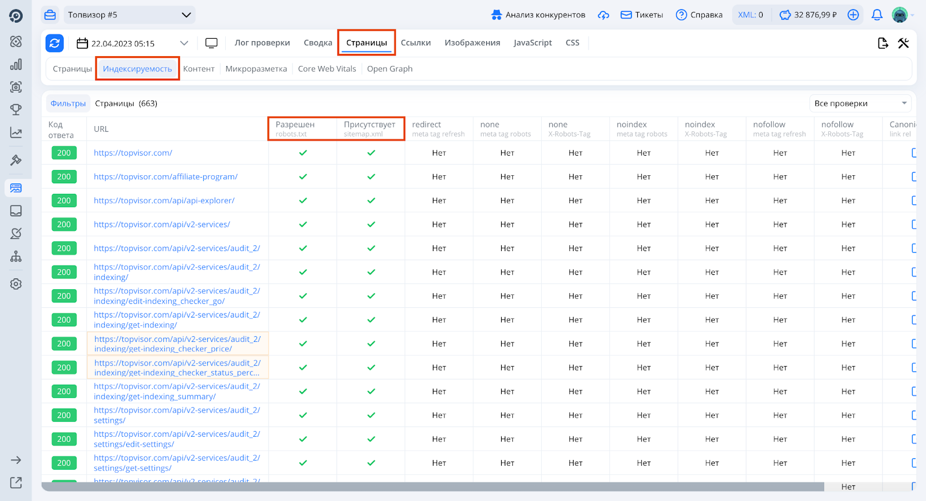Open the hammer tools icon in sidebar

(x=16, y=160)
